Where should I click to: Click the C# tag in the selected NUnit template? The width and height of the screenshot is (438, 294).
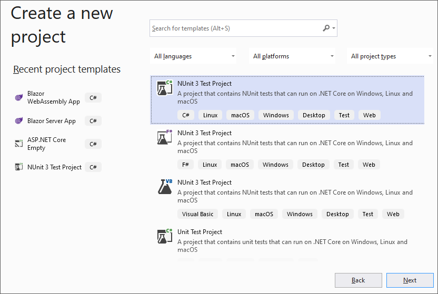point(186,115)
